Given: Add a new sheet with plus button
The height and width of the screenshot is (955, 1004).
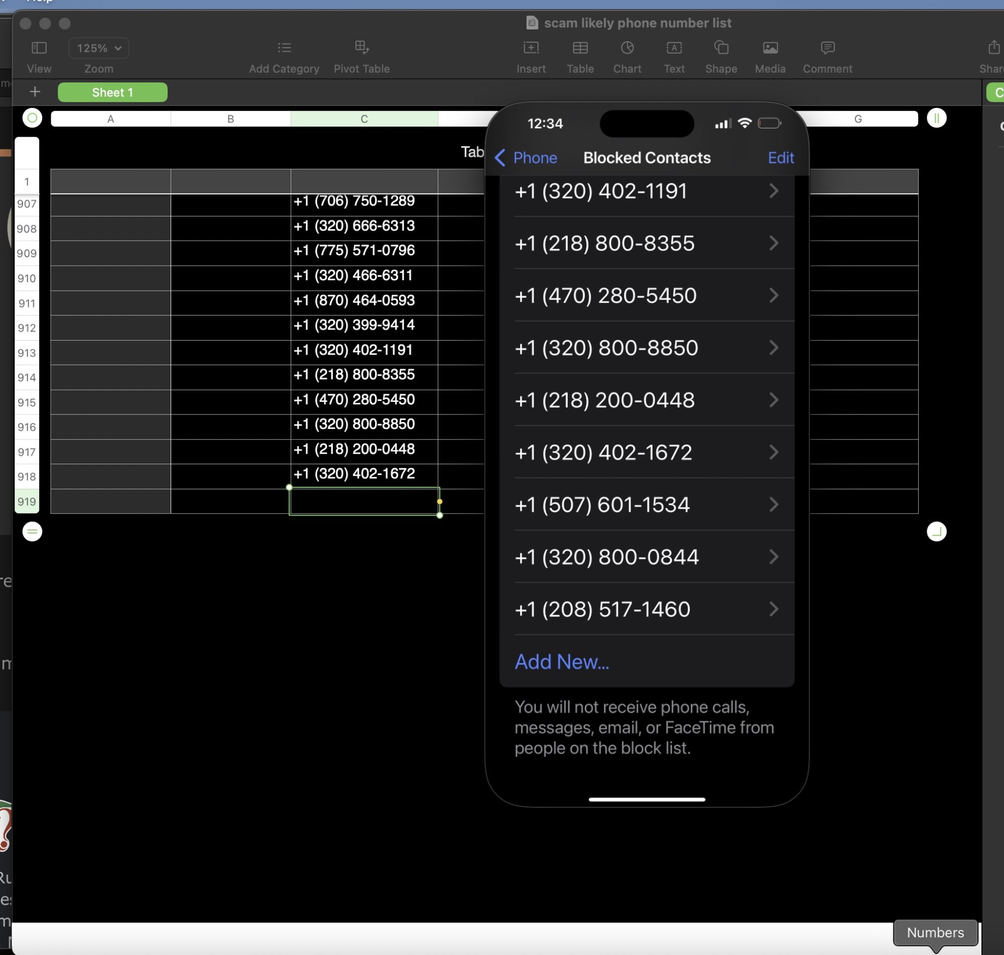Looking at the screenshot, I should pyautogui.click(x=35, y=92).
